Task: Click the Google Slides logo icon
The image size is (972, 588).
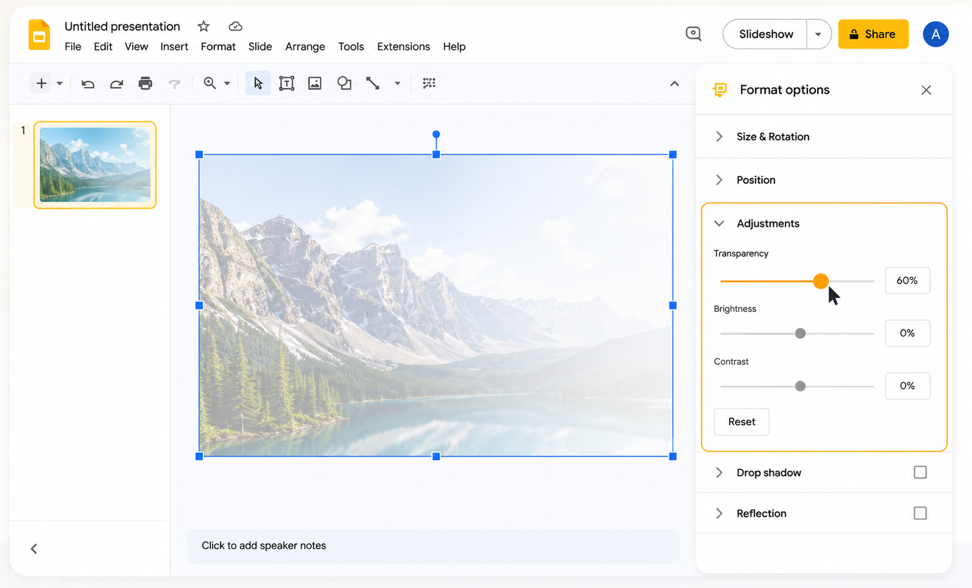Action: [x=39, y=34]
